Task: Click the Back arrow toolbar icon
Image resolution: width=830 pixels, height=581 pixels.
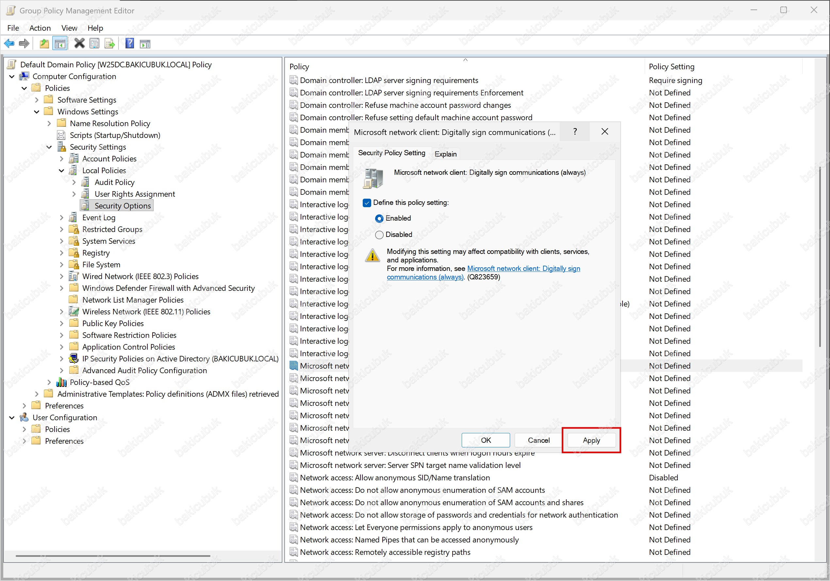Action: [9, 44]
